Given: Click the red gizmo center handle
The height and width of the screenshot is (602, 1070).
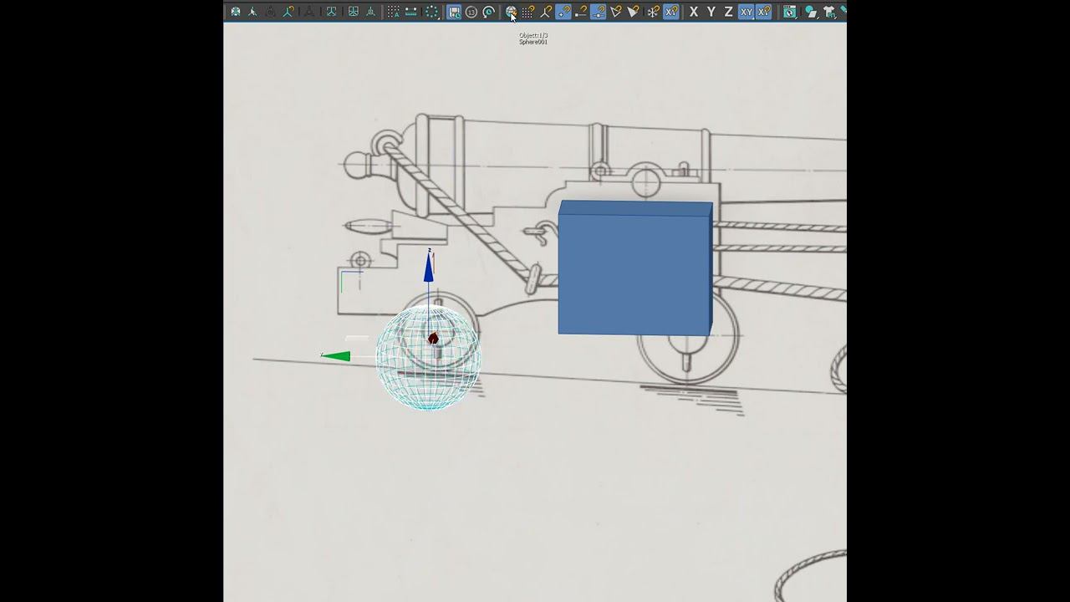Looking at the screenshot, I should click(x=433, y=339).
